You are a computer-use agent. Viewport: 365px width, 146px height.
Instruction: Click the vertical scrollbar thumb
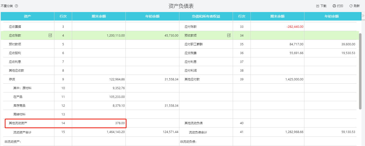pyautogui.click(x=360, y=71)
